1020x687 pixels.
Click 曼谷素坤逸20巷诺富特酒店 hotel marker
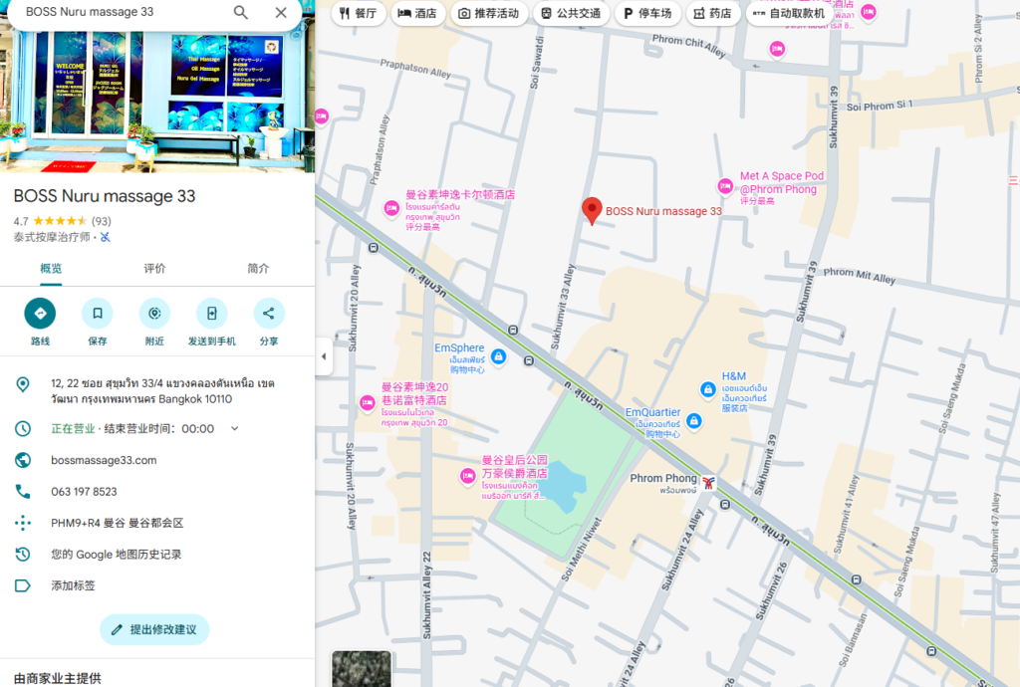point(367,402)
